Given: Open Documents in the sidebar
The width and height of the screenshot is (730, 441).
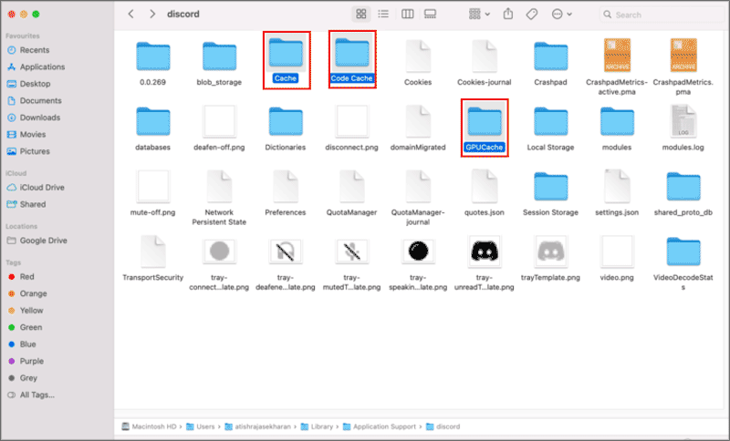Looking at the screenshot, I should [x=35, y=100].
